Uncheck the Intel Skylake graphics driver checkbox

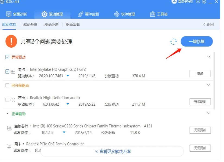(x=7, y=72)
